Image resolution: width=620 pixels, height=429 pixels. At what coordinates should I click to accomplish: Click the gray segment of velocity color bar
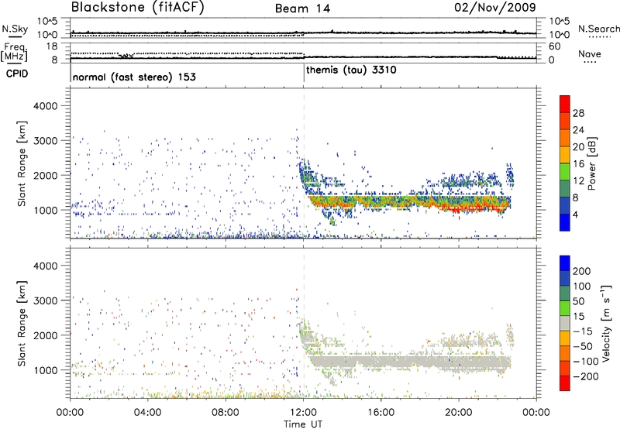(x=565, y=323)
